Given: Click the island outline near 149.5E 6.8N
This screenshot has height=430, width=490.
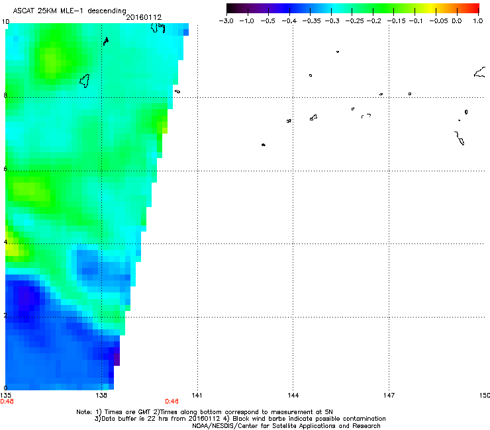Looking at the screenshot, I should click(460, 138).
